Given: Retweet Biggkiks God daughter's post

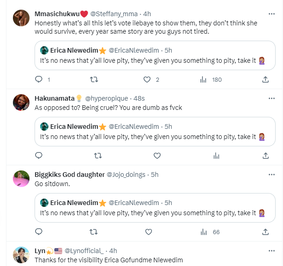Looking at the screenshot, I should coord(94,232).
